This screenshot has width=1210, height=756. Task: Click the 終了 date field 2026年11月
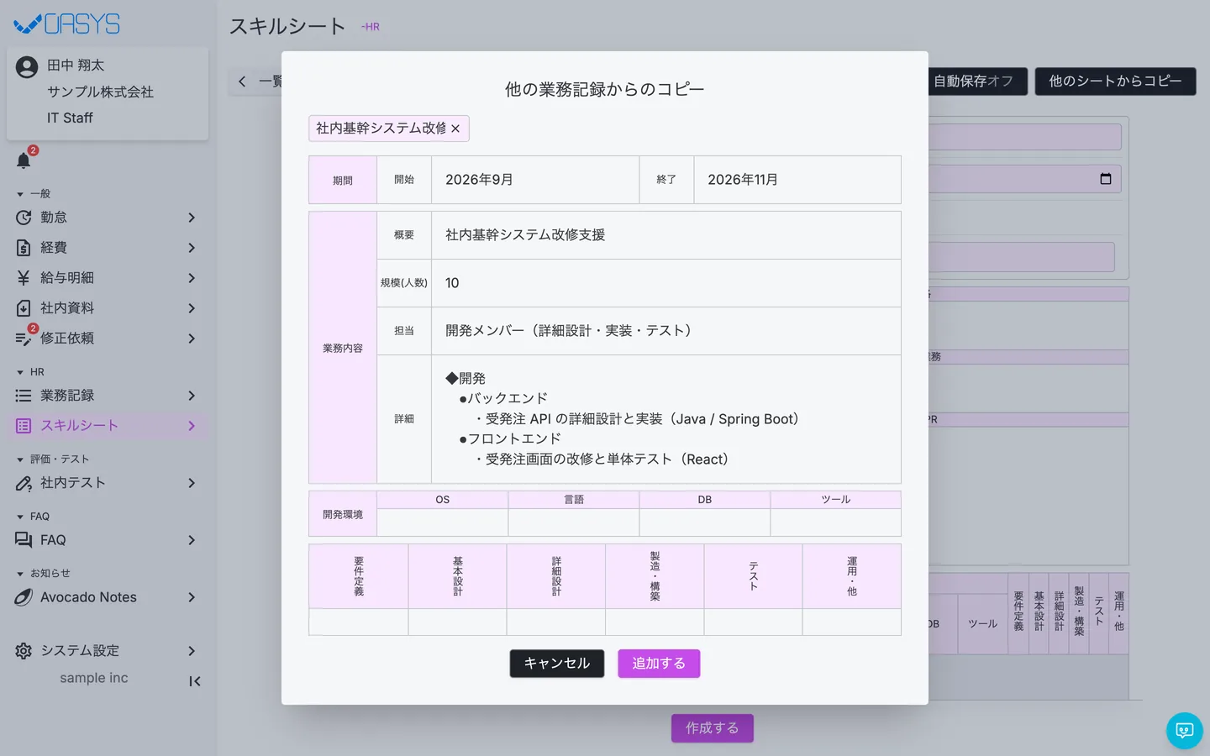pos(797,180)
